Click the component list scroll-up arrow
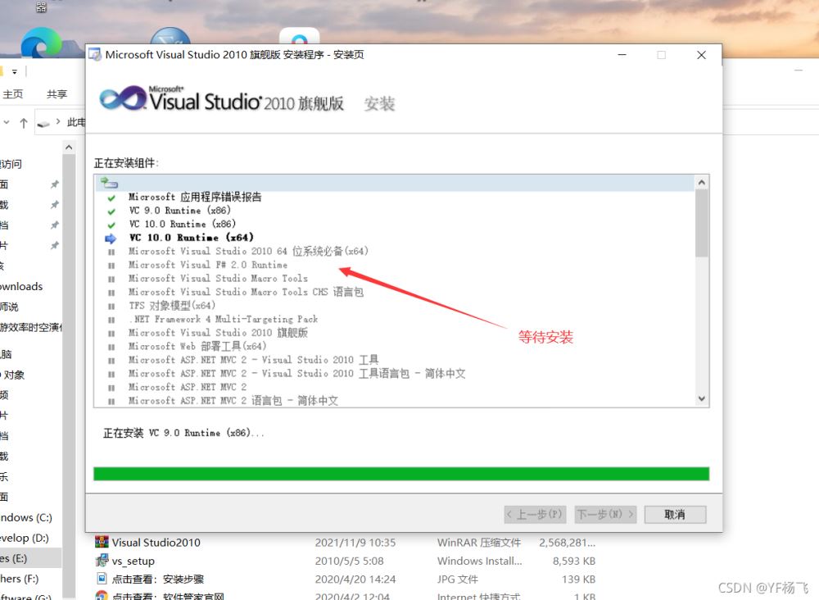This screenshot has width=819, height=600. [x=702, y=183]
